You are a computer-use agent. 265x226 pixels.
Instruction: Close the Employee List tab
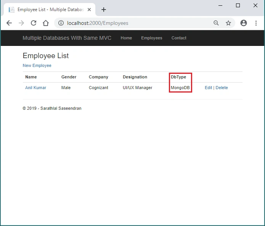pyautogui.click(x=89, y=10)
